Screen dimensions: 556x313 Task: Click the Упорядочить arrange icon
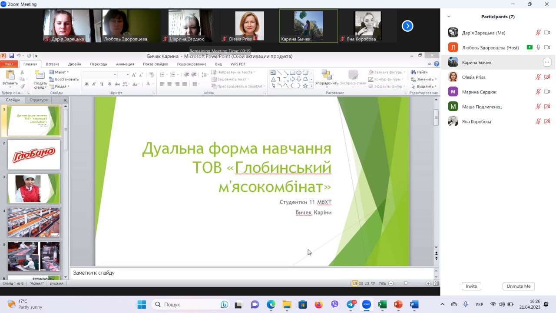click(x=327, y=75)
